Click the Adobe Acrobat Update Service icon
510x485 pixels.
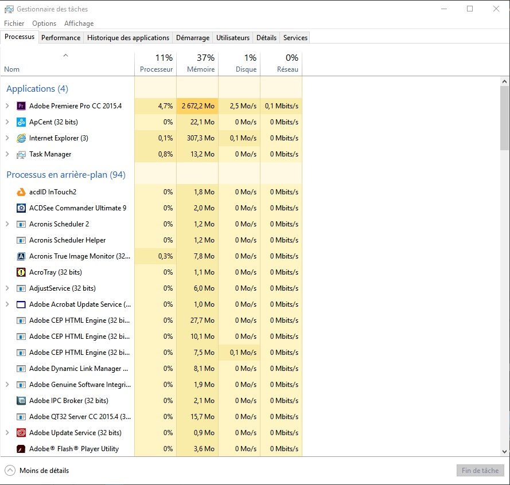pyautogui.click(x=21, y=304)
